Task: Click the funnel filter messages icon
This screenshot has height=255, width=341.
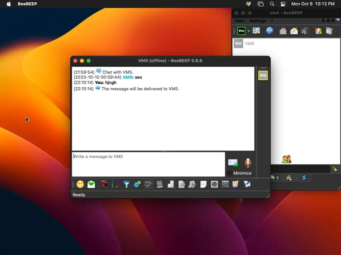Action: [x=126, y=184]
